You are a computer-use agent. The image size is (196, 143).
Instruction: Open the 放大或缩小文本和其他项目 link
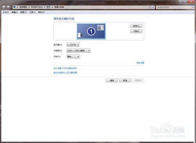[65, 68]
